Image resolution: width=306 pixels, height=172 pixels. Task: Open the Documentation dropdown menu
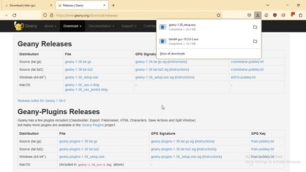coord(101,26)
